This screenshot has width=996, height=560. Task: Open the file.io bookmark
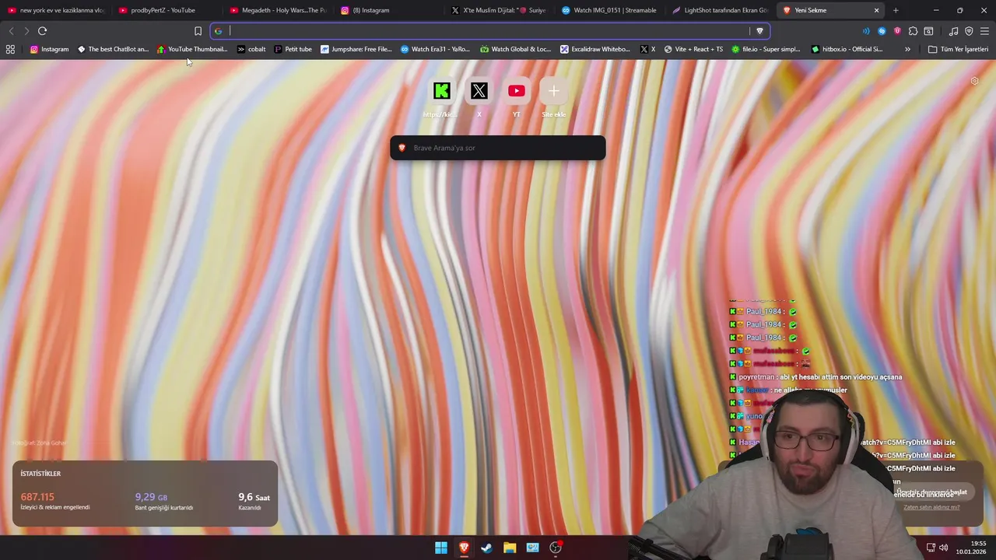[766, 49]
